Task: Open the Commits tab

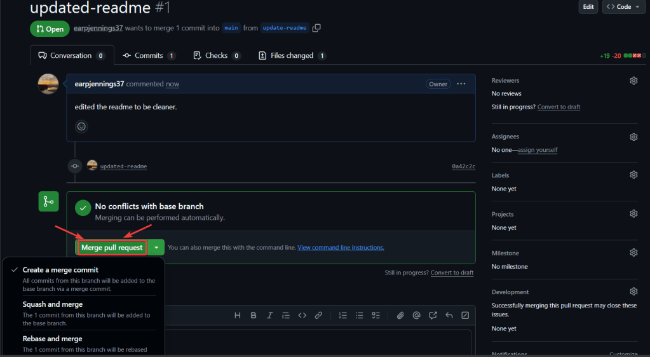Action: (x=149, y=56)
